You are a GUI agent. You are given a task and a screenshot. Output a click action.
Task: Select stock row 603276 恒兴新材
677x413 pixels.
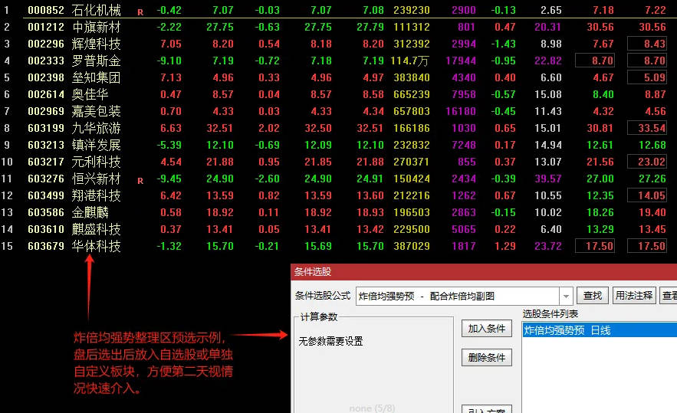pos(339,179)
